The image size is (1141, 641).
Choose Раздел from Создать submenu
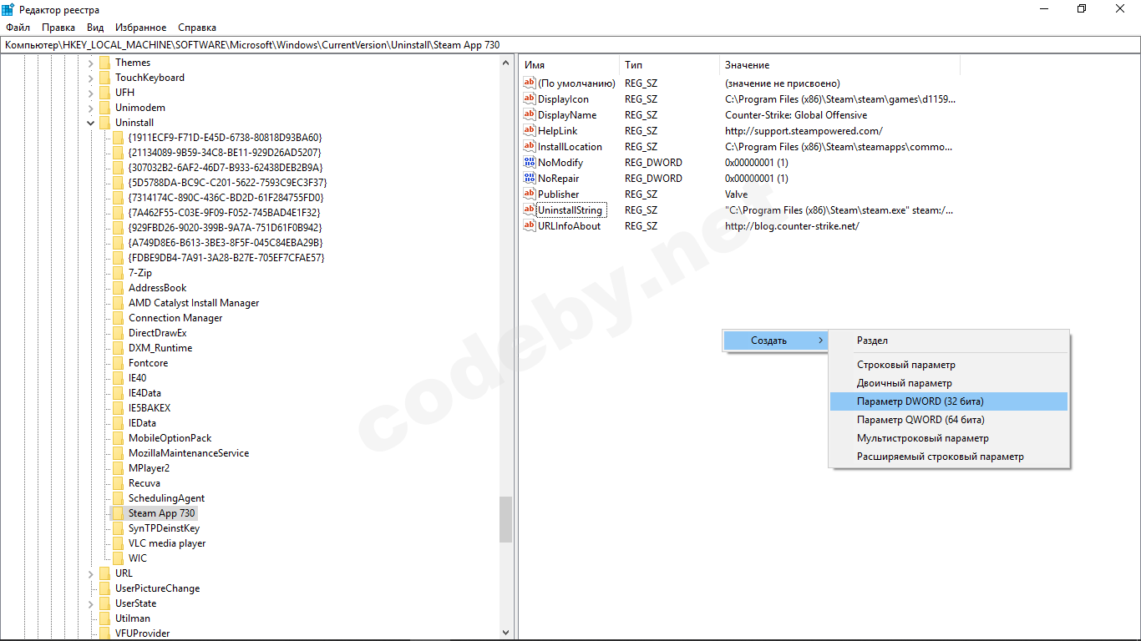point(949,341)
